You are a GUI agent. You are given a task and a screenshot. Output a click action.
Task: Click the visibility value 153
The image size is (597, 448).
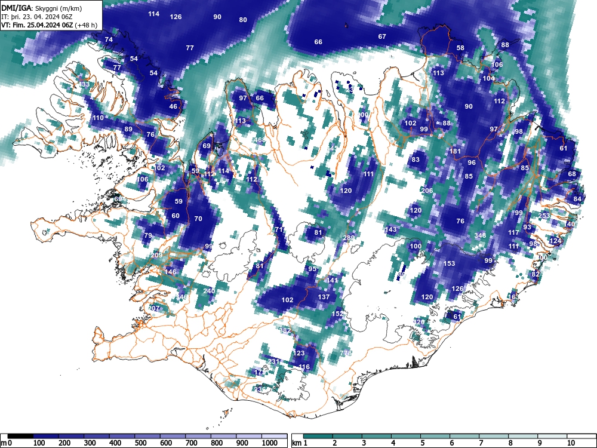pos(450,263)
